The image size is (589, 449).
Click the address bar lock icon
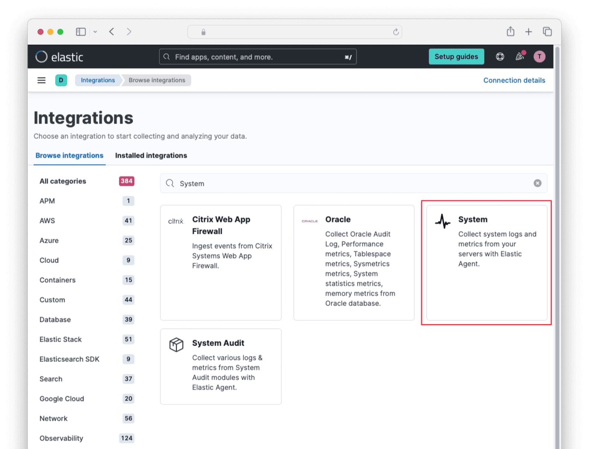pos(203,32)
